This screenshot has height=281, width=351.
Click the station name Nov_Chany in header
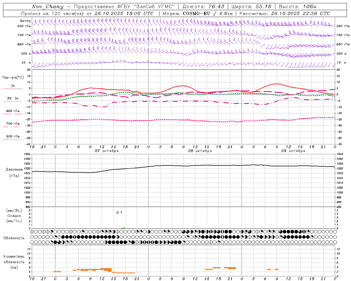tap(47, 7)
